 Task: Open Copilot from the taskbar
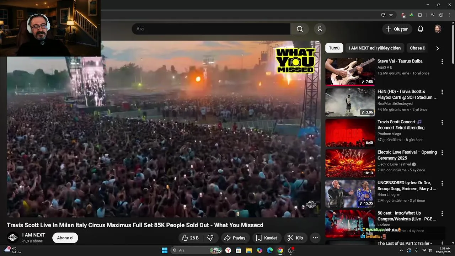tap(259, 250)
